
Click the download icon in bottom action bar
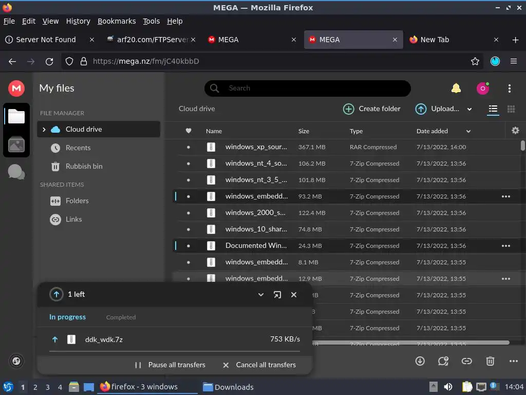420,361
